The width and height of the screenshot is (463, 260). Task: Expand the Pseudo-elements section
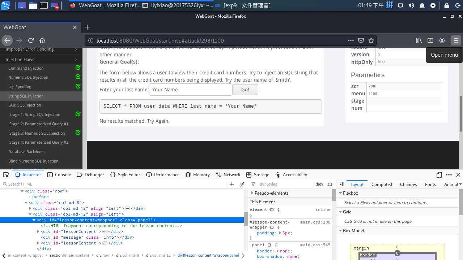pyautogui.click(x=252, y=193)
